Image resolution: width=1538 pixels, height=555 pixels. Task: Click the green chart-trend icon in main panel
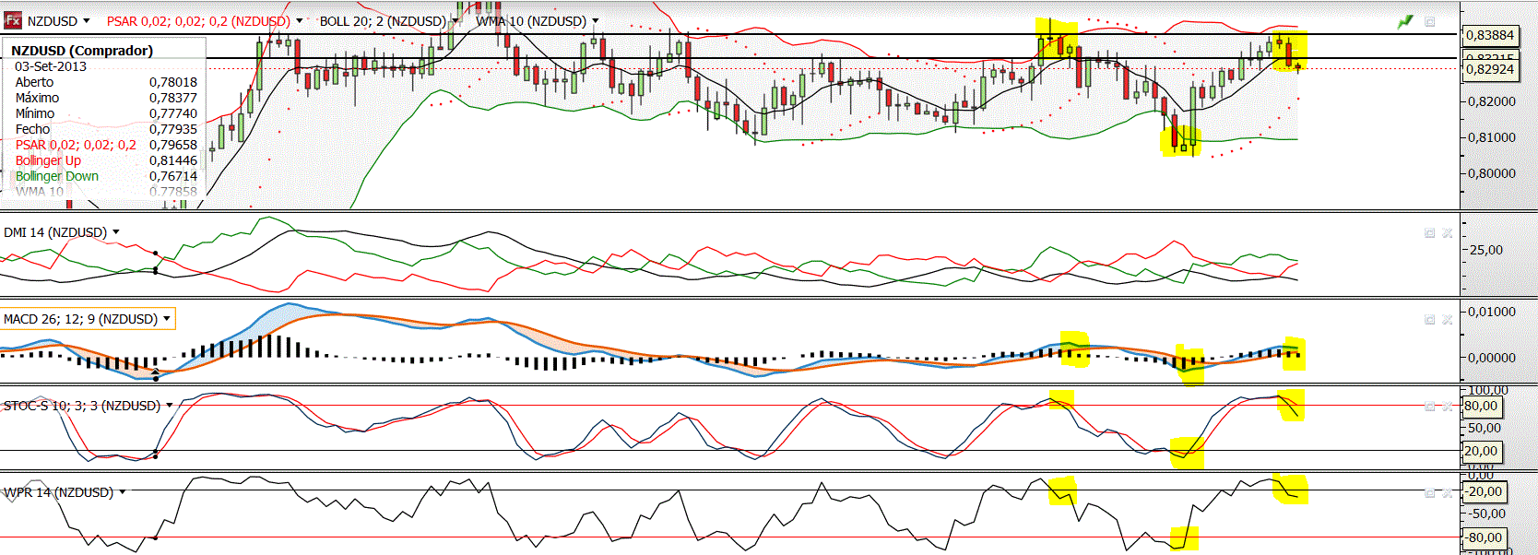pyautogui.click(x=1405, y=21)
